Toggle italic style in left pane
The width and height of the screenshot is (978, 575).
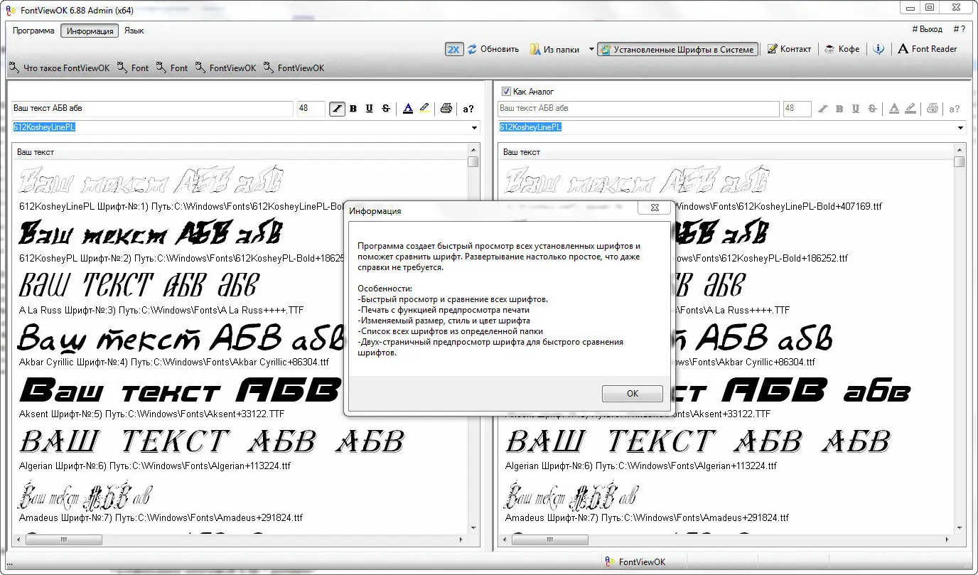pos(337,109)
